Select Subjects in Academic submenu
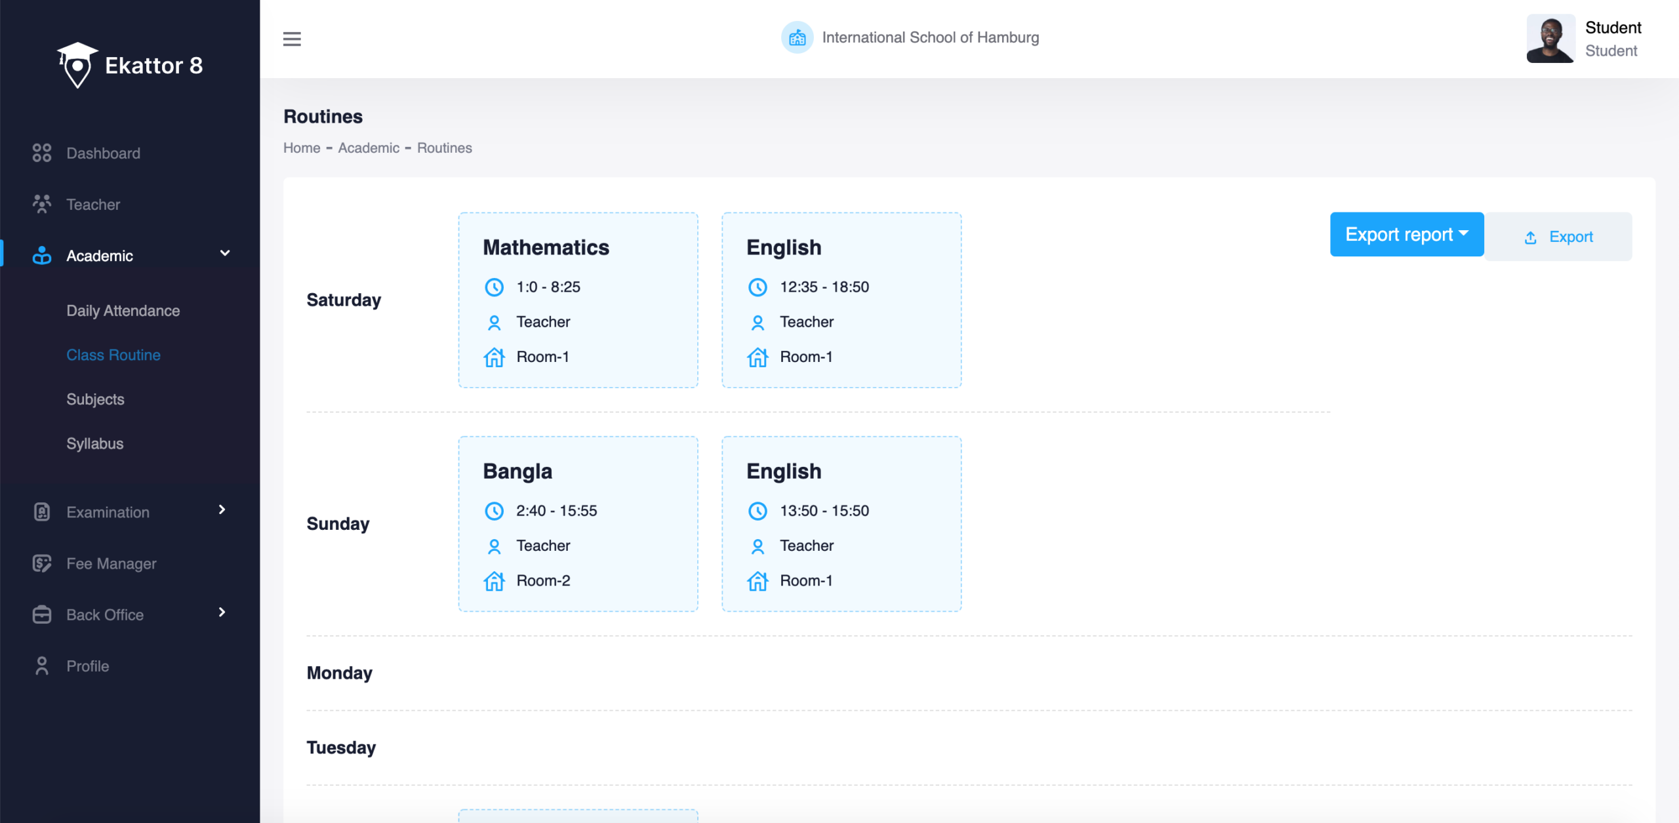This screenshot has width=1679, height=823. point(95,399)
